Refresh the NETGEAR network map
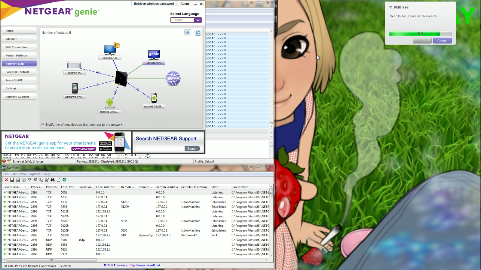This screenshot has height=270, width=481. pyautogui.click(x=198, y=32)
